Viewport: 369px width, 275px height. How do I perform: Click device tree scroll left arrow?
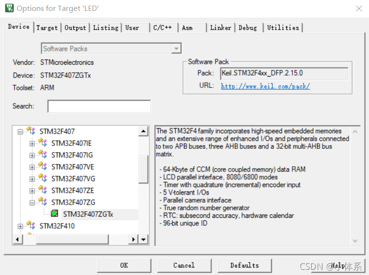tap(18, 240)
